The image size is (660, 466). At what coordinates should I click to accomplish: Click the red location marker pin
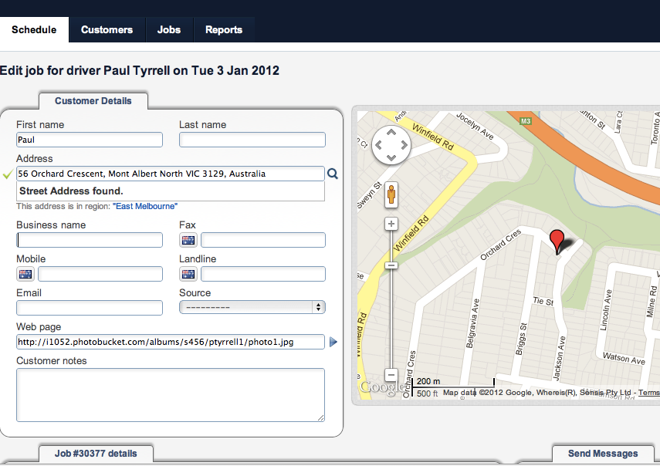pyautogui.click(x=557, y=241)
